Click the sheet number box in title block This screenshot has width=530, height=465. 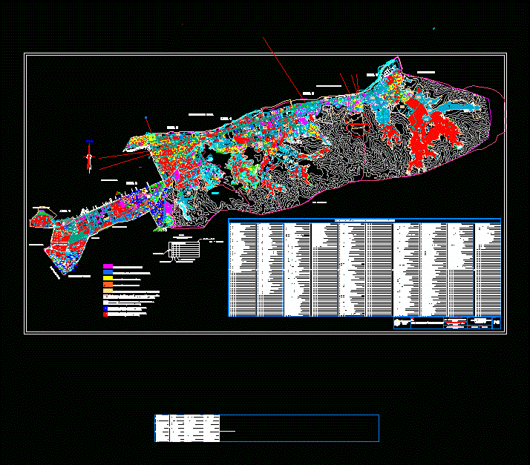[496, 323]
